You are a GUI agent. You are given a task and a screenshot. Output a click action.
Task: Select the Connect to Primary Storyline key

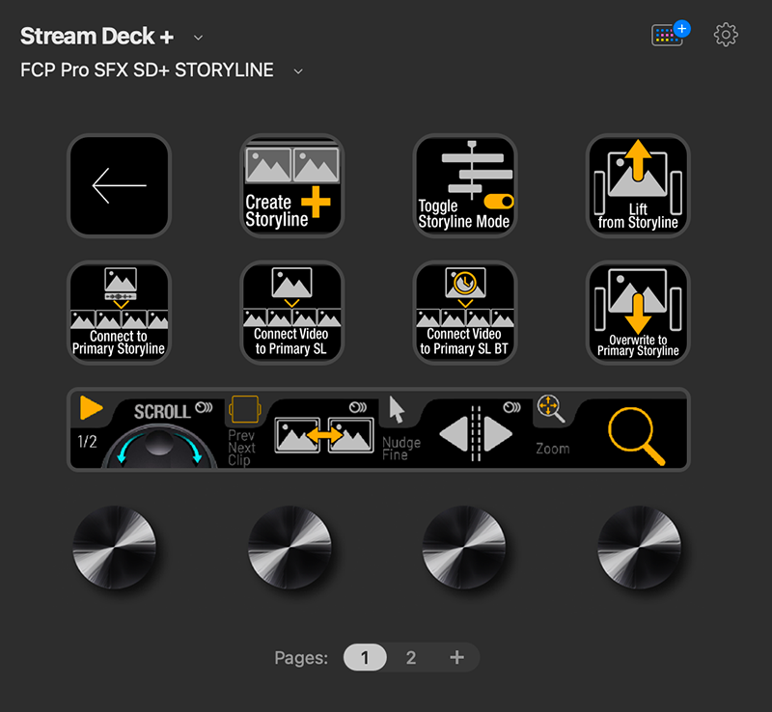tap(119, 313)
